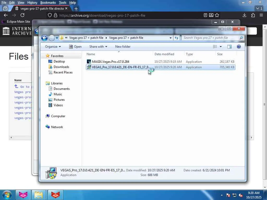Open Explorer help question mark icon
Screen dimensions: 267x200
[x=239, y=47]
